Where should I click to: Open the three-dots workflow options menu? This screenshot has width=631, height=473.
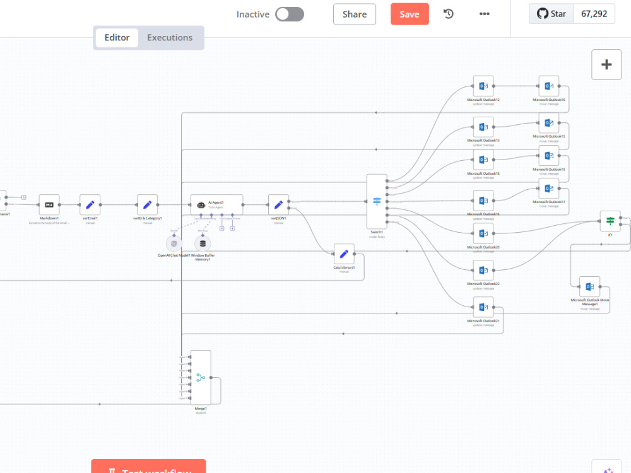point(485,14)
